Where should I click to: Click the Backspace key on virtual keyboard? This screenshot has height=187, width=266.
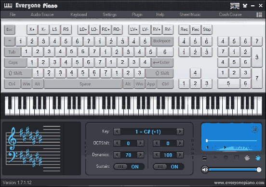click(x=162, y=41)
